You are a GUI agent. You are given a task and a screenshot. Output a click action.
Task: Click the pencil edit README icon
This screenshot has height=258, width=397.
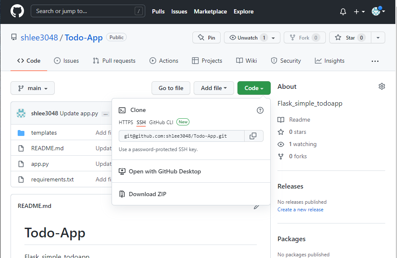(x=256, y=207)
